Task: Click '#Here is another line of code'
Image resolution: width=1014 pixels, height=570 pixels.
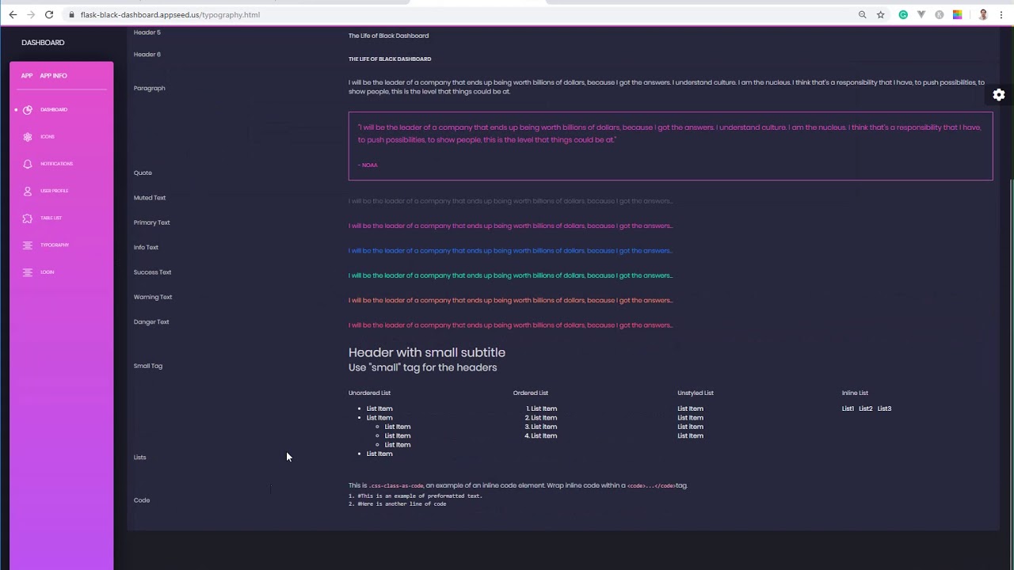Action: pos(402,504)
